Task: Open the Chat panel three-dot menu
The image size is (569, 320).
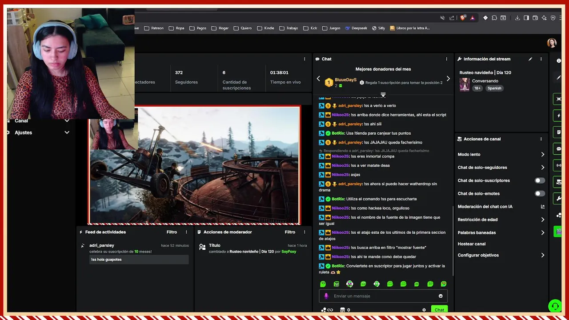Action: coord(447,59)
